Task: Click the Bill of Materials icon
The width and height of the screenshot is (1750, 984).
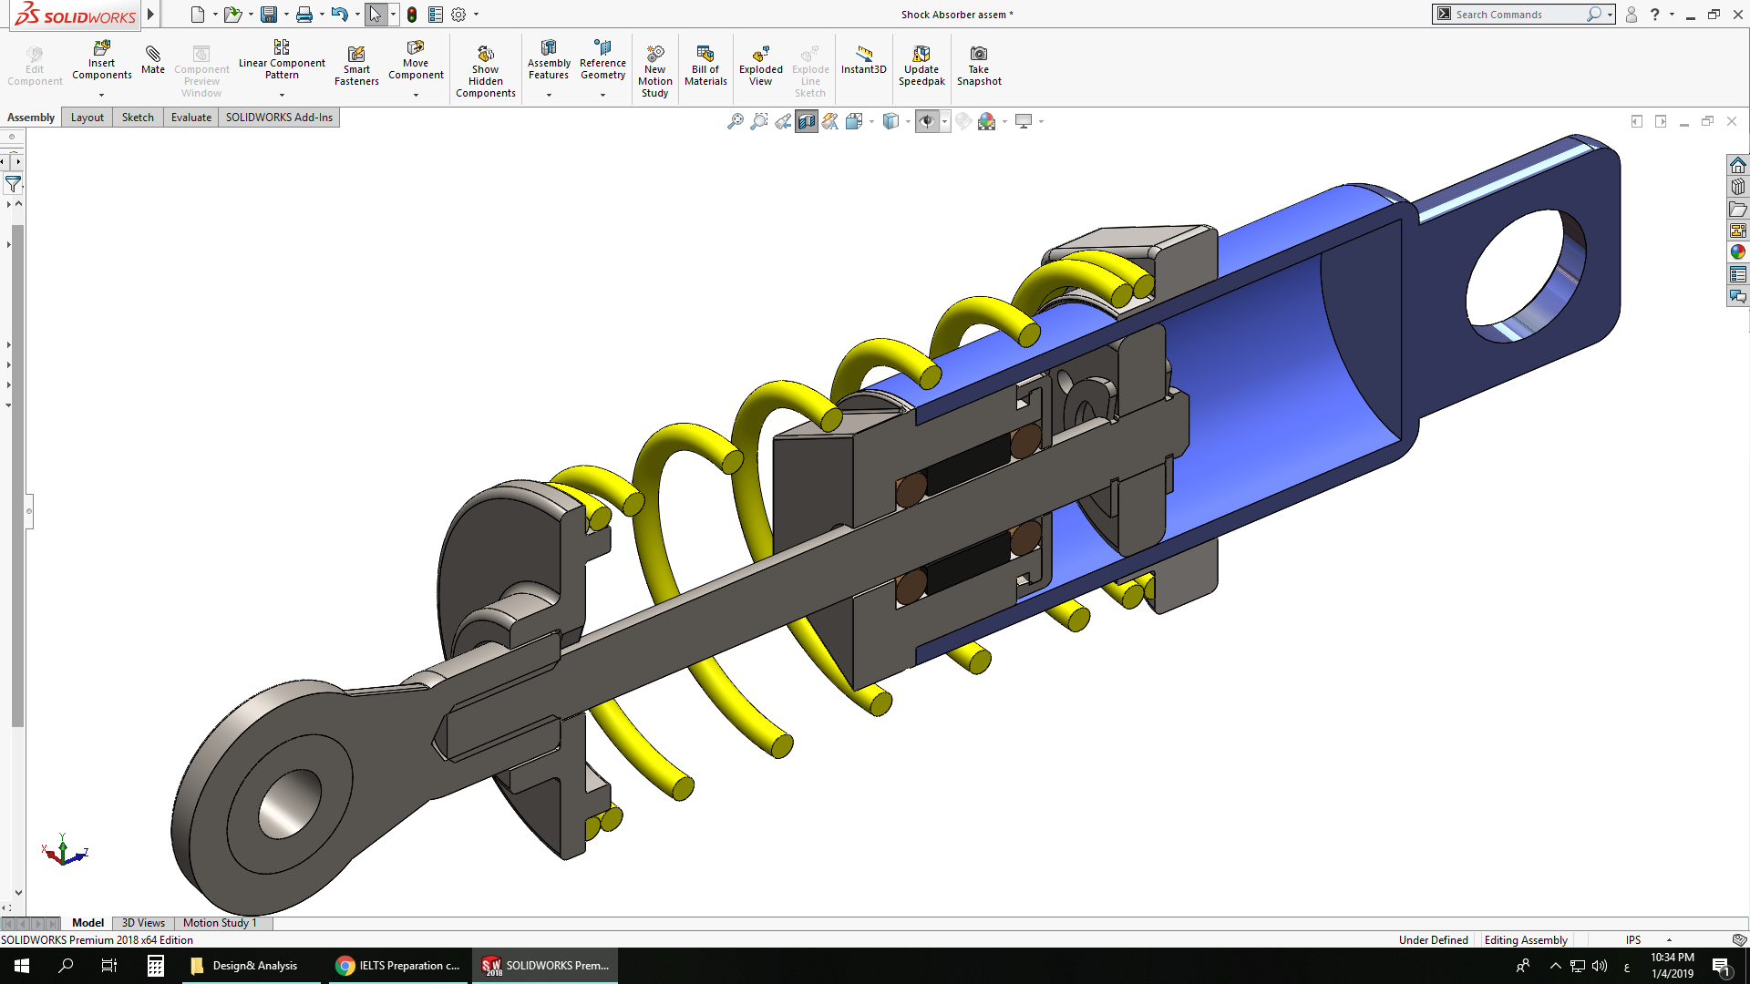Action: click(x=705, y=55)
